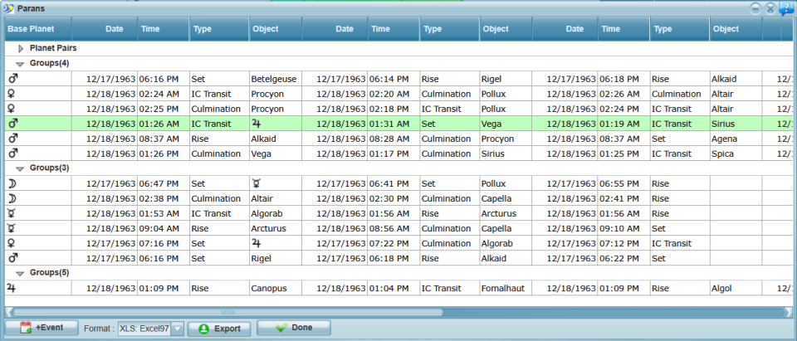Screen dimensions: 797x341
Task: Click the Venus symbol in the IC Transit Procyon row
Action: (x=12, y=94)
